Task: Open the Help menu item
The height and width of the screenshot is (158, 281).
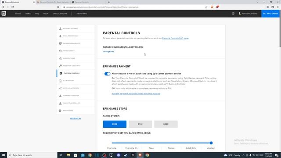Action: point(46,14)
